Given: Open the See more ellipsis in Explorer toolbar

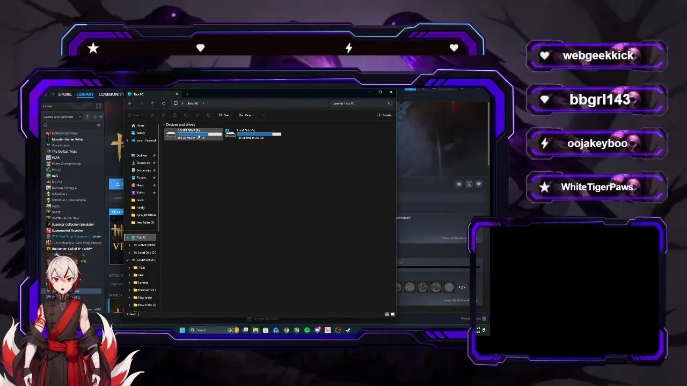Looking at the screenshot, I should pos(264,115).
